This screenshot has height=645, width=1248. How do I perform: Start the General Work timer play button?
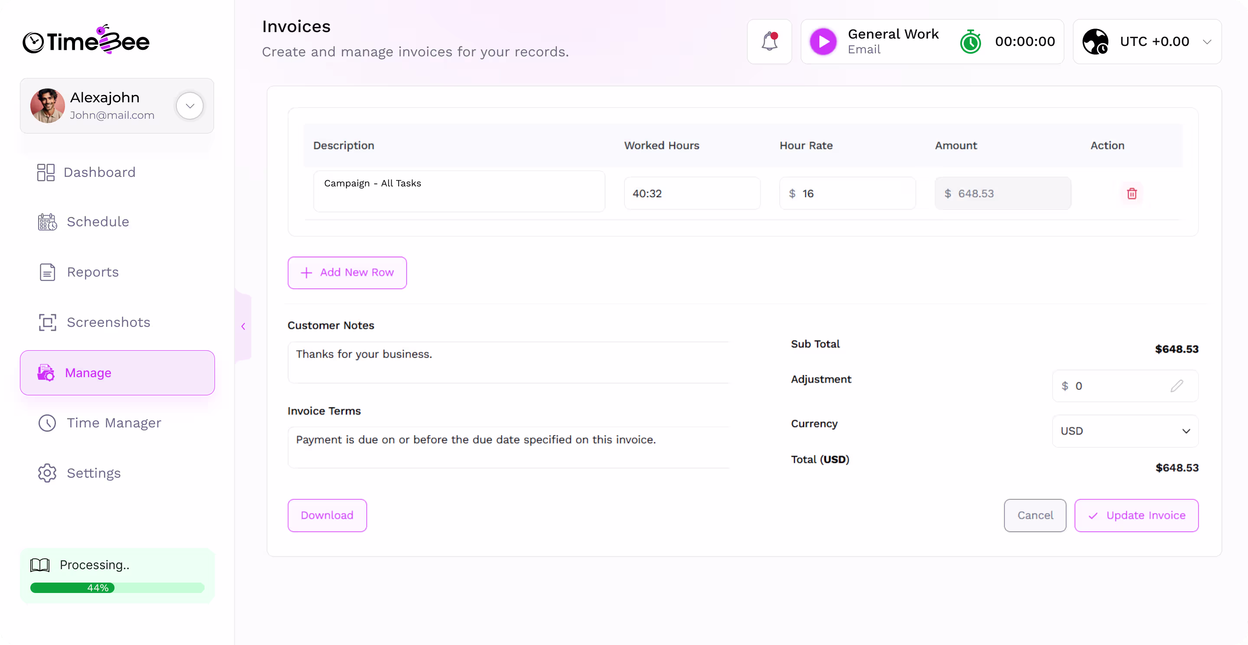(x=823, y=42)
